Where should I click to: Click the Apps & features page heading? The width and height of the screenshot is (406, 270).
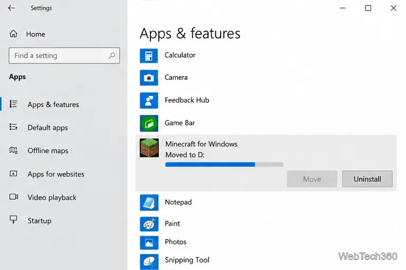tap(190, 33)
